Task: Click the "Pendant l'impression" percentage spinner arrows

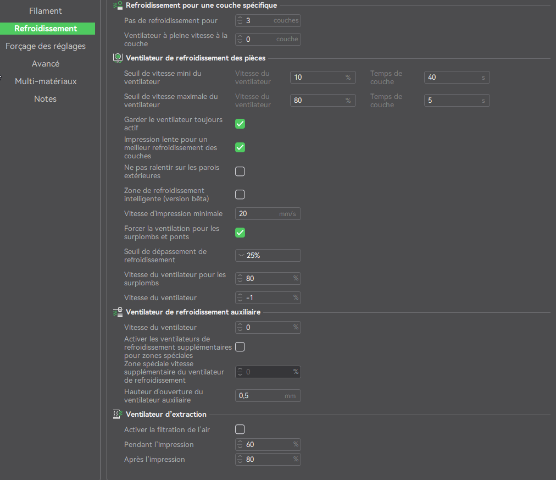Action: 240,444
